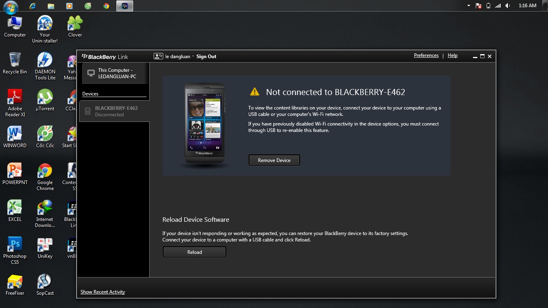Open Show Recent Activity link
548x308 pixels.
click(103, 292)
